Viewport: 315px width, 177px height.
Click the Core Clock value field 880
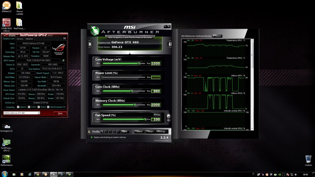tap(156, 91)
